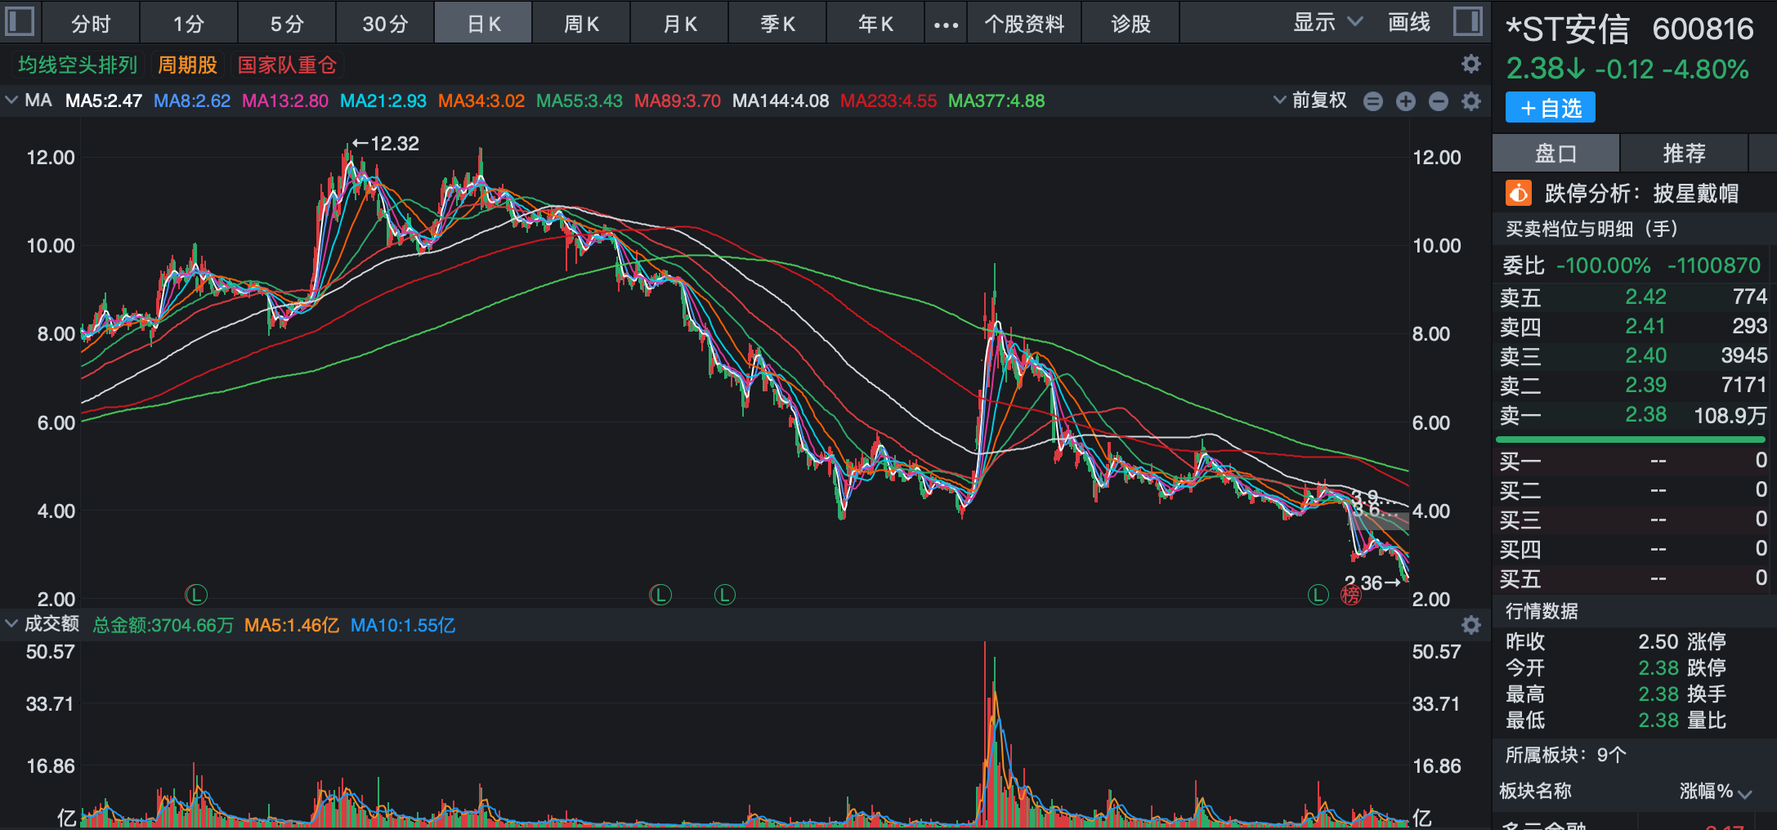Viewport: 1777px width, 830px height.
Task: Click the 委比 -100.00% value
Action: coord(1603,266)
